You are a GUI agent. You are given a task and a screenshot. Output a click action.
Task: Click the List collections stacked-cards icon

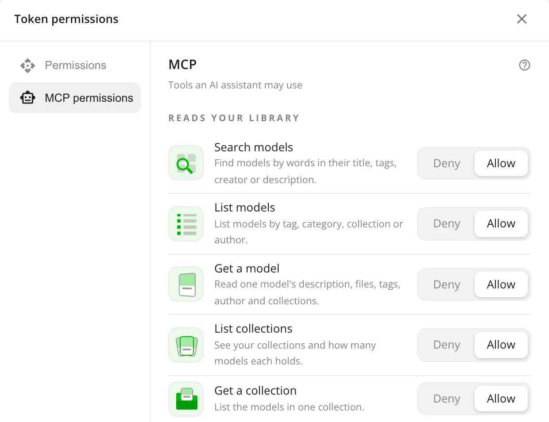click(x=186, y=345)
